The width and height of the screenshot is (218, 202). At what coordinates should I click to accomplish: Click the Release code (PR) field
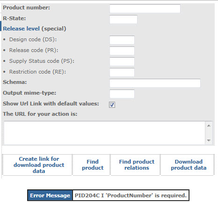tap(122, 51)
